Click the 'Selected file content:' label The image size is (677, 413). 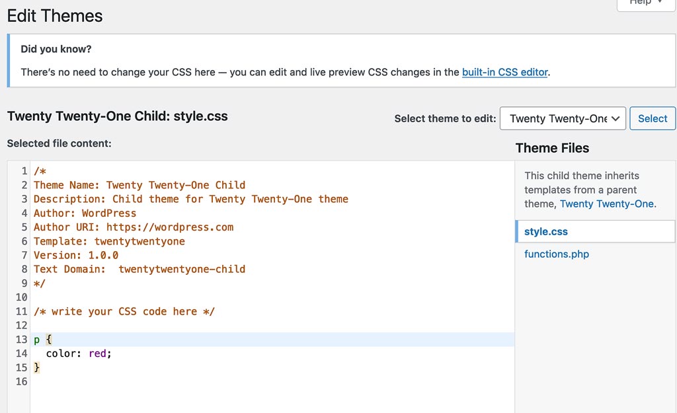pyautogui.click(x=59, y=143)
